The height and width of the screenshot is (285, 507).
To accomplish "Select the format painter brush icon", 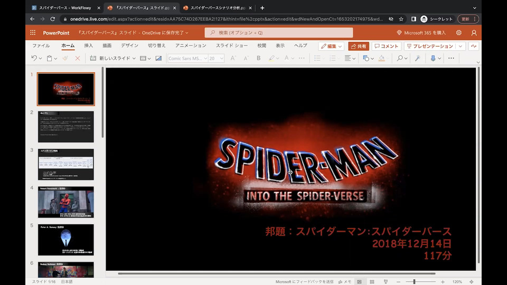I will tap(65, 58).
